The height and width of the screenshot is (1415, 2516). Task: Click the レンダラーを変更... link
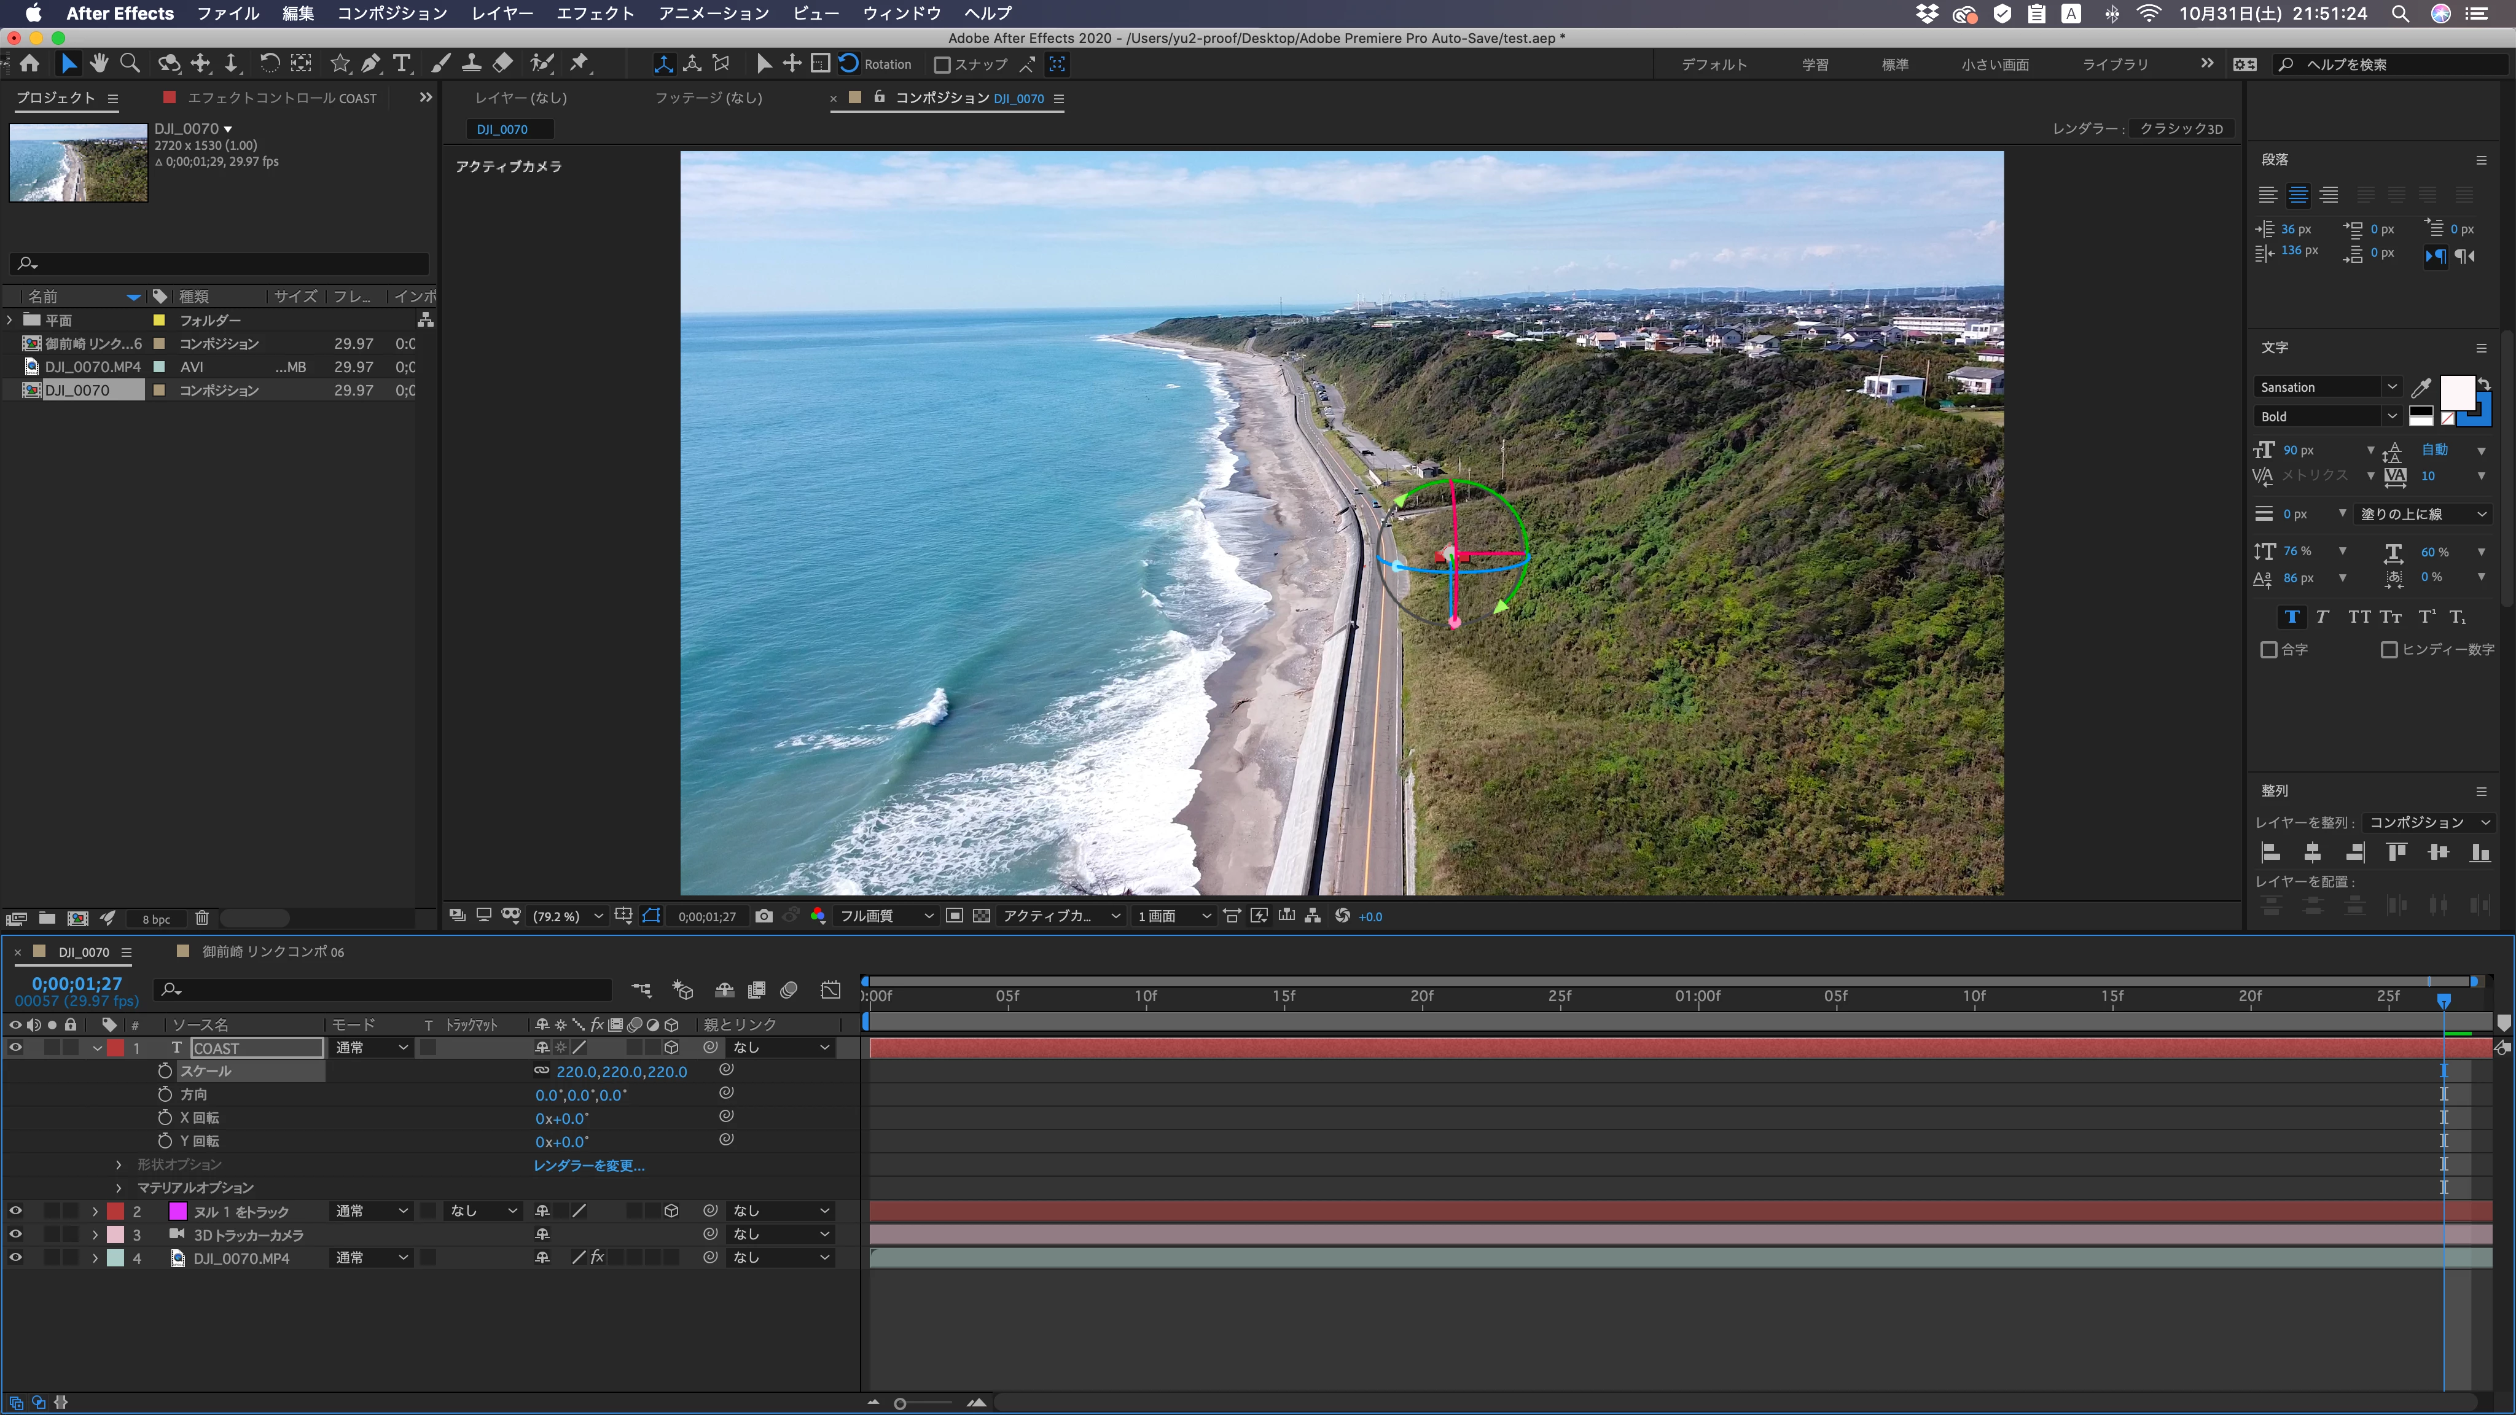tap(589, 1165)
